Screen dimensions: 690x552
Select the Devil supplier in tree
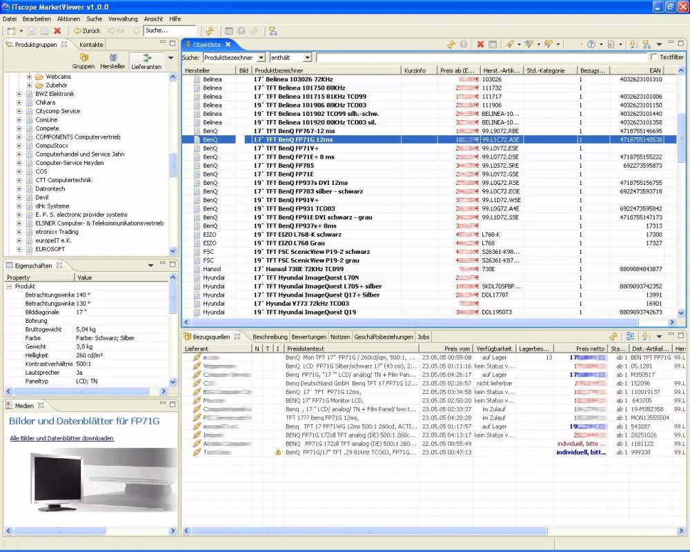[42, 197]
